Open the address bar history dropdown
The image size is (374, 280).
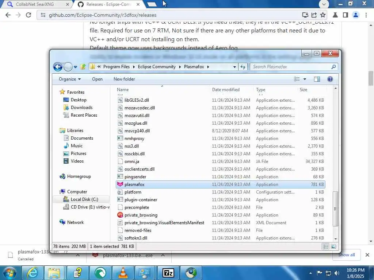[x=234, y=67]
